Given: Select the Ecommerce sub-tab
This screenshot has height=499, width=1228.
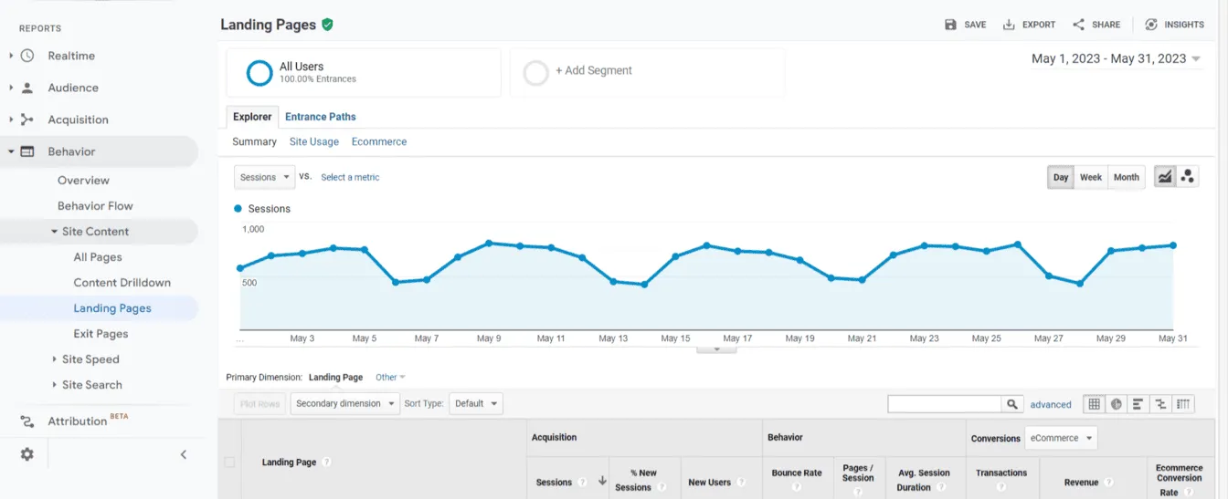Looking at the screenshot, I should click(x=379, y=141).
